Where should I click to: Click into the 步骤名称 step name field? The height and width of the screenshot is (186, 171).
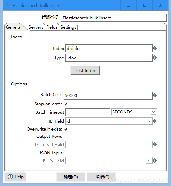click(x=114, y=18)
